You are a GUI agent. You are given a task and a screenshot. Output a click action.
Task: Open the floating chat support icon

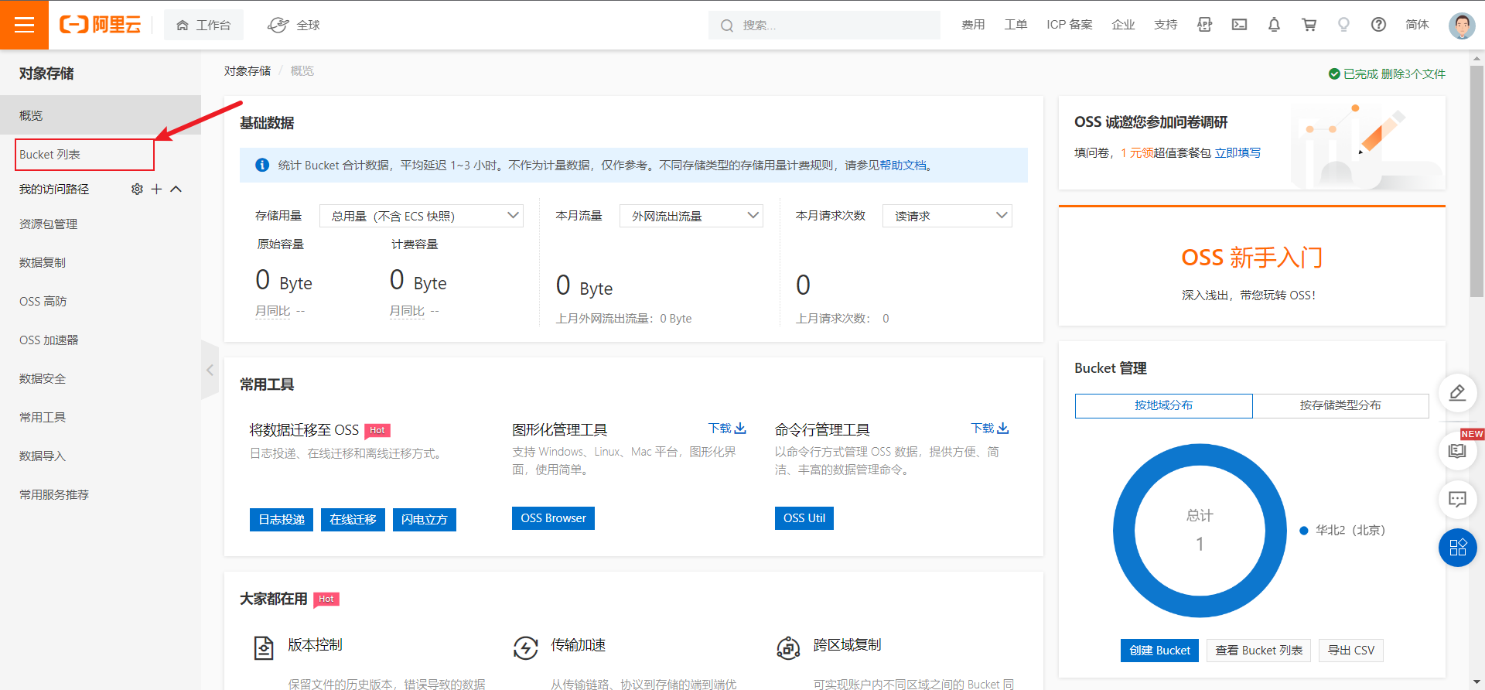click(x=1457, y=499)
